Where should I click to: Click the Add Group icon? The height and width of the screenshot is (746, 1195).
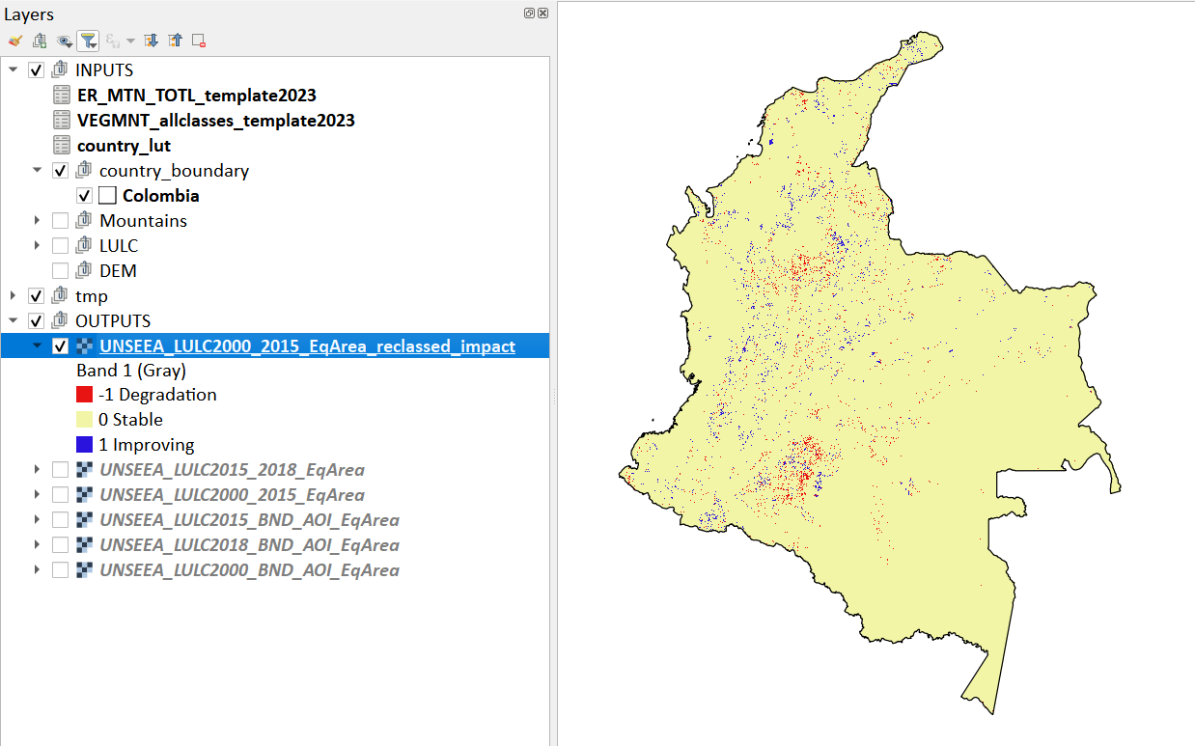pos(39,41)
